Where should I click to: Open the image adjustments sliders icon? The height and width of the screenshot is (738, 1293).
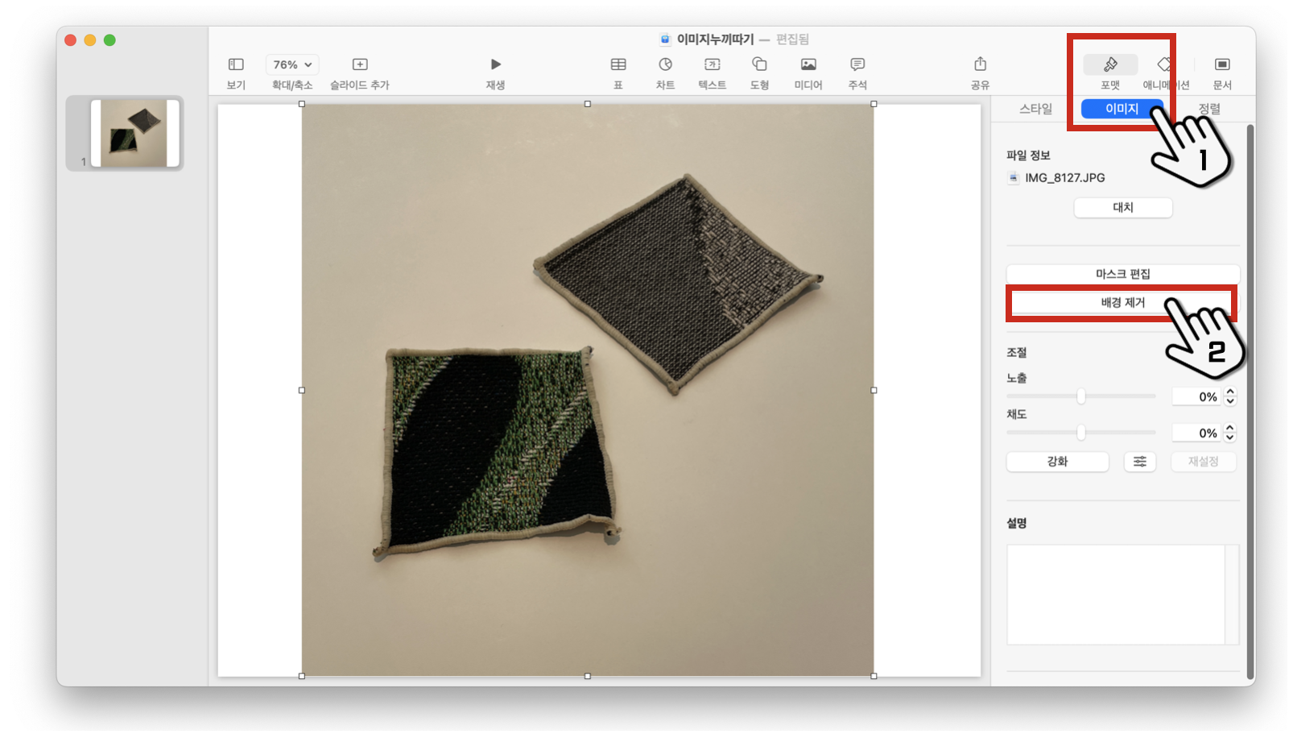tap(1140, 462)
